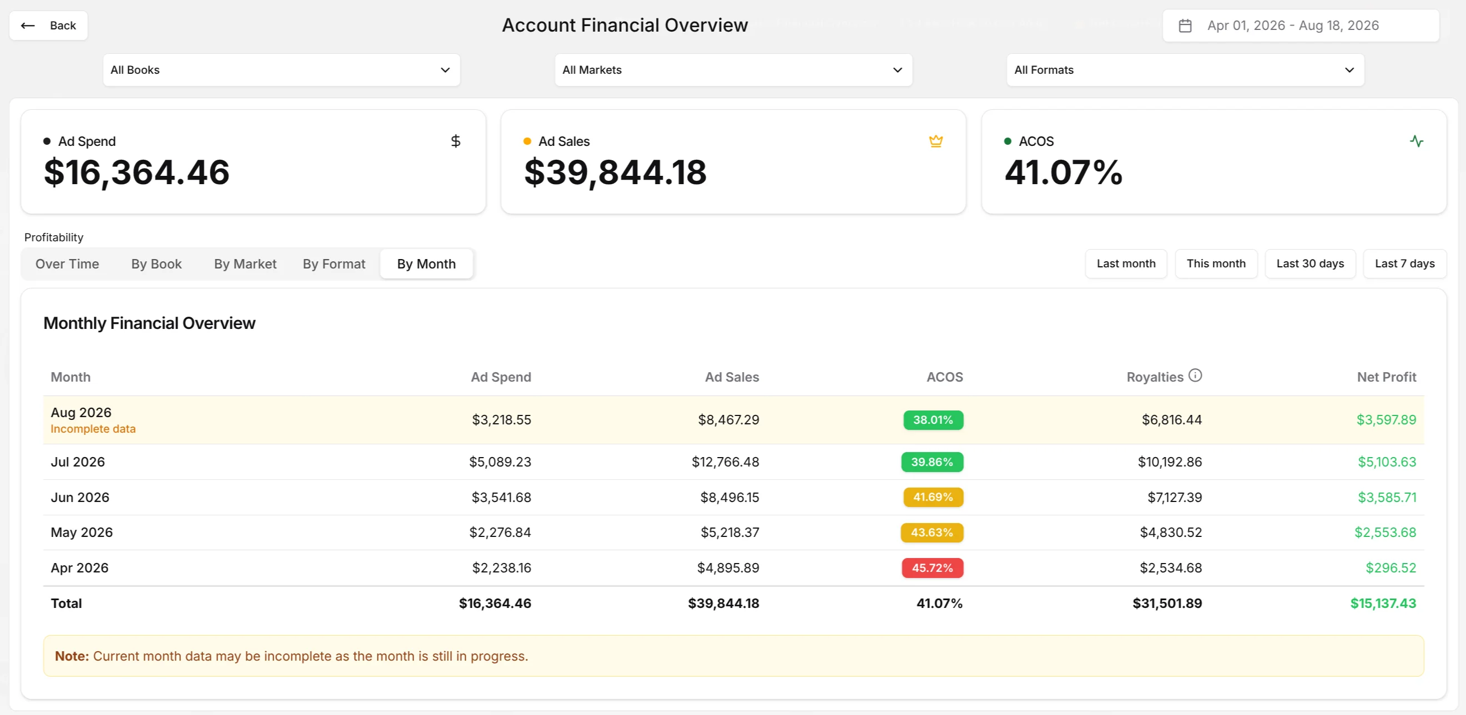Click the Royalties column header

point(1155,377)
